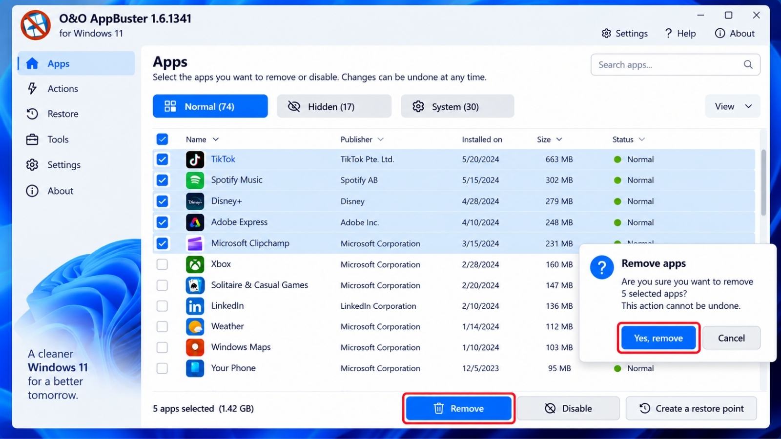Image resolution: width=781 pixels, height=439 pixels.
Task: Open the Size column sort arrow
Action: 559,140
